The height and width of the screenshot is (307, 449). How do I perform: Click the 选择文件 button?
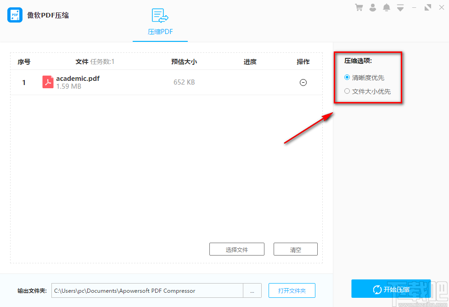[x=236, y=249]
